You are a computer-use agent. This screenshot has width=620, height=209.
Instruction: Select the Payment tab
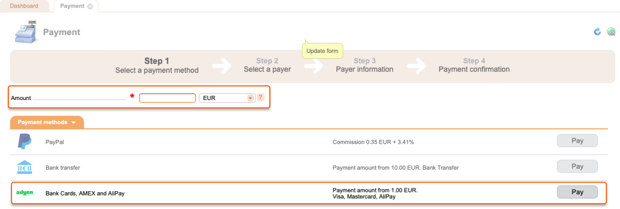coord(72,6)
